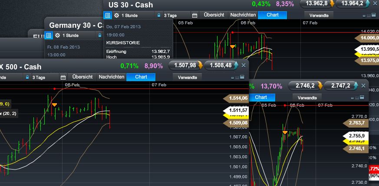This screenshot has width=379, height=186.
Task: Set 13,70% window to medium size icon
Action: (357, 98)
